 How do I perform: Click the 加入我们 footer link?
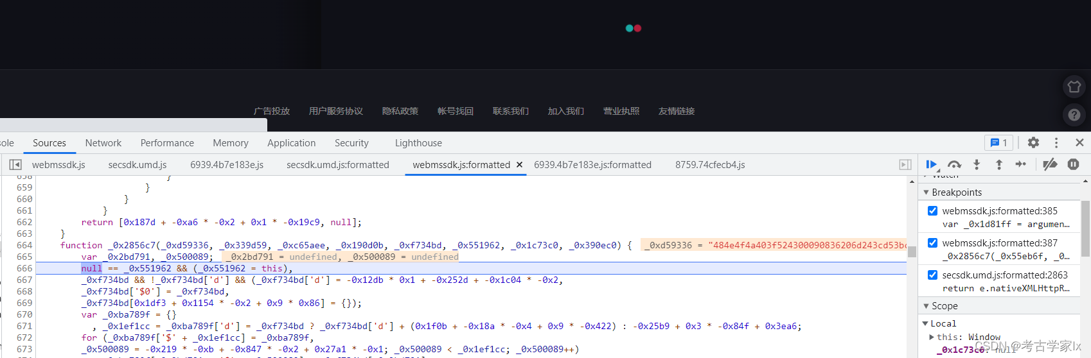(566, 111)
